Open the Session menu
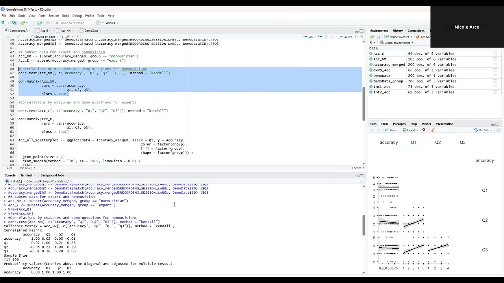Screen dimensions: 504x283 54,16
